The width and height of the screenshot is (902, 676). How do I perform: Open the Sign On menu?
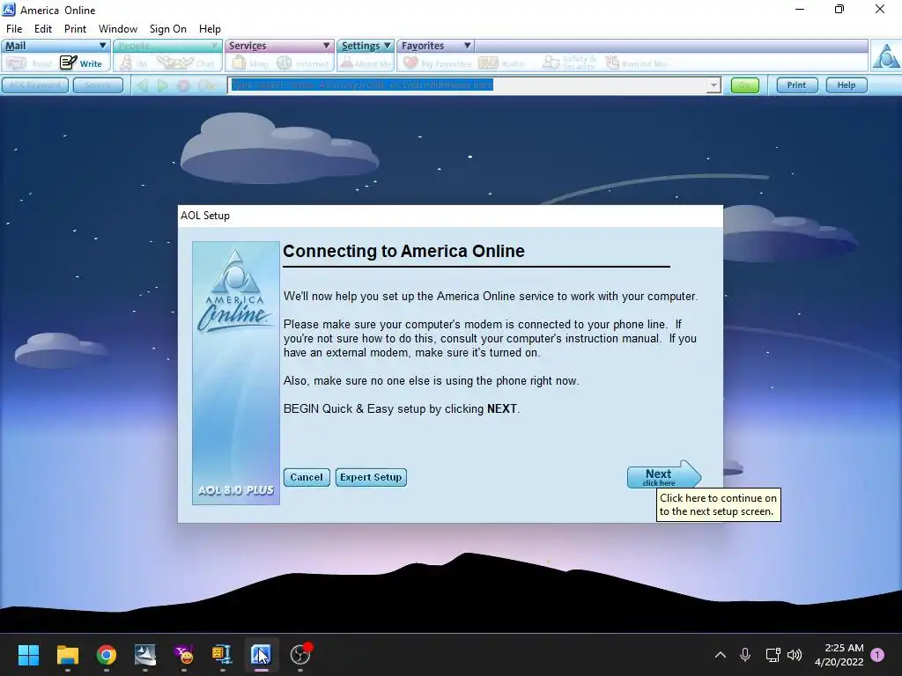168,29
